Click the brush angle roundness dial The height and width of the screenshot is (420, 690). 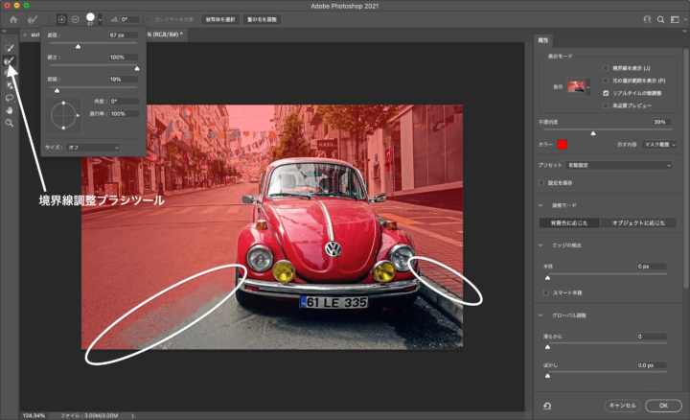click(64, 115)
